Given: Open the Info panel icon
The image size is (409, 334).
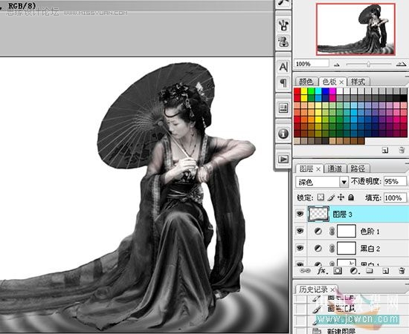Looking at the screenshot, I should pos(283,134).
